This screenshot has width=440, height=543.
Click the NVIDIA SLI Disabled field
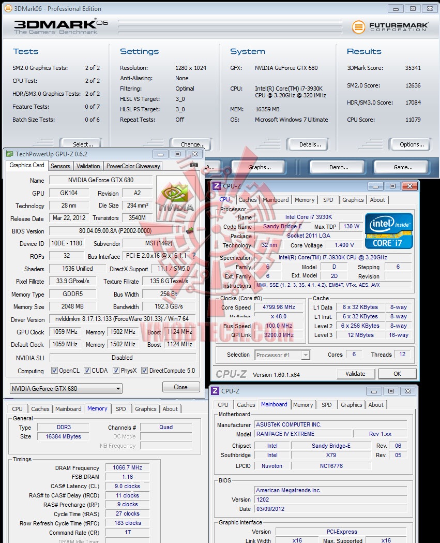pyautogui.click(x=123, y=357)
